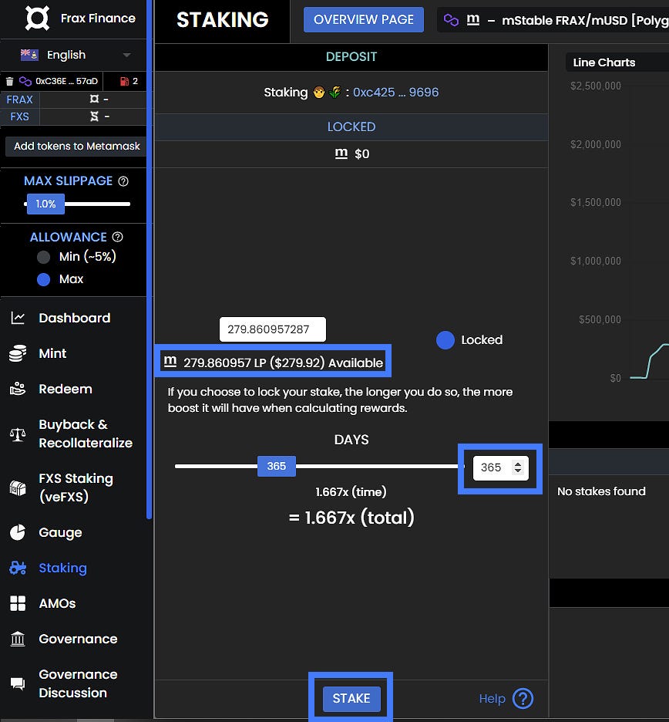This screenshot has height=722, width=669.
Task: Click the mStable icon beside $0 locked
Action: pyautogui.click(x=341, y=153)
